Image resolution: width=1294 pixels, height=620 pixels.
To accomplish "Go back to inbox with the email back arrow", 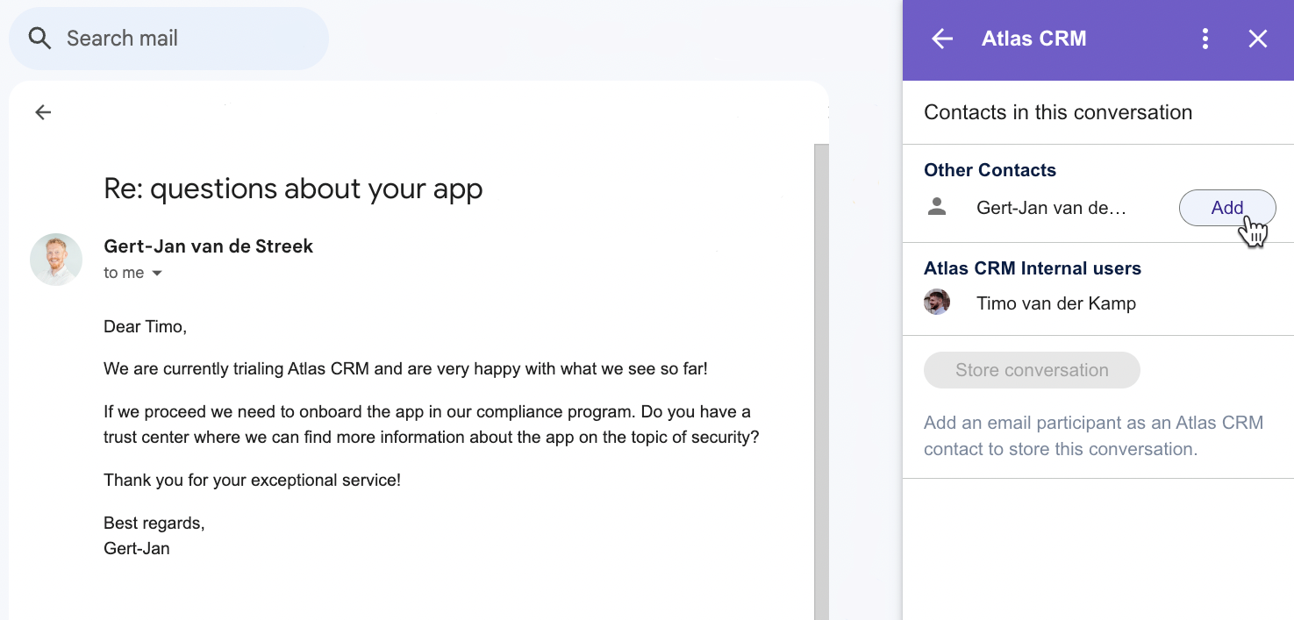I will pos(43,112).
